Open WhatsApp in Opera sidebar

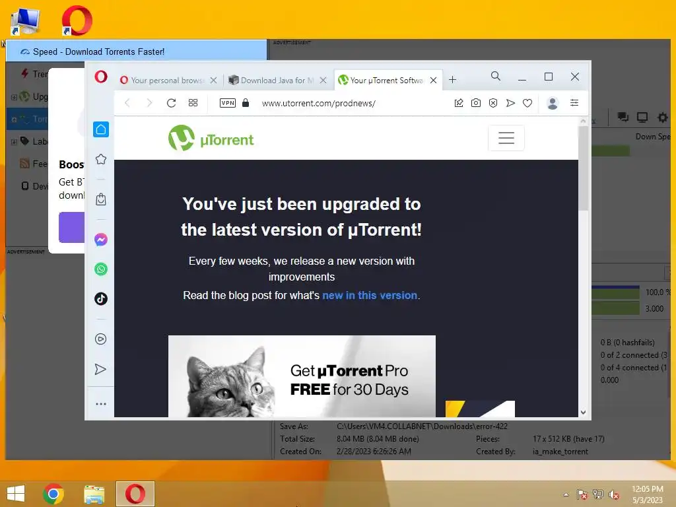101,269
